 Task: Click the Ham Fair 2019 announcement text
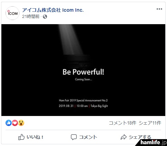pos(83,100)
